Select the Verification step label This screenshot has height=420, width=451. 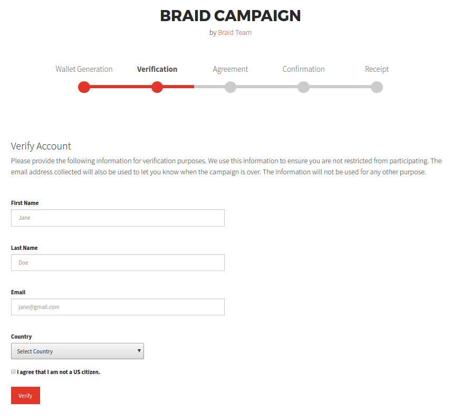point(157,69)
